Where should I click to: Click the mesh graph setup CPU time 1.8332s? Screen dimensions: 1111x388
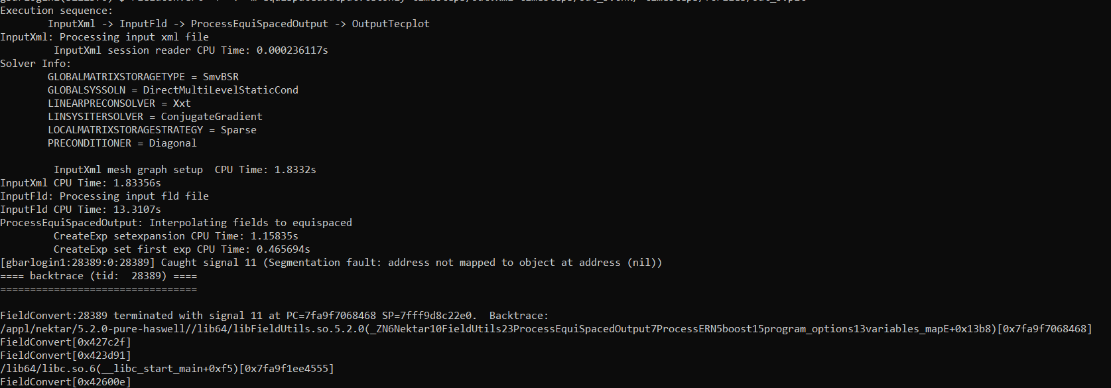[x=295, y=170]
